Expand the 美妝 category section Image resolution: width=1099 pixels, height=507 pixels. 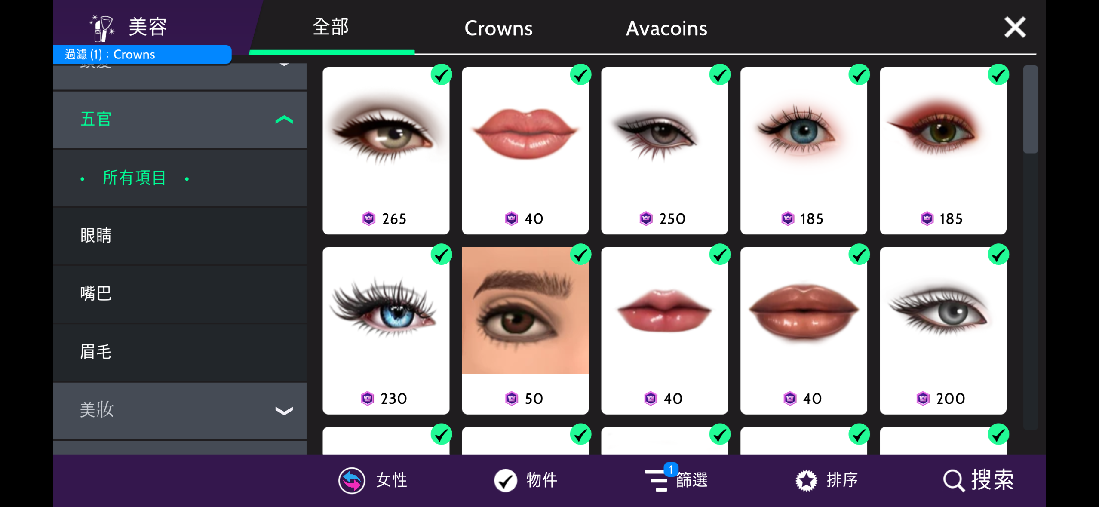[180, 410]
